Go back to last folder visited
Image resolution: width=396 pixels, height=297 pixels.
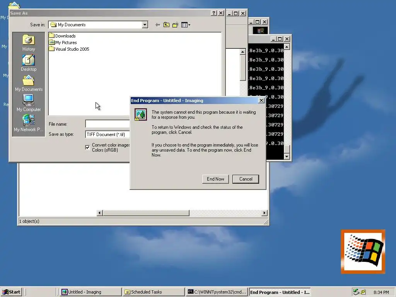(158, 25)
